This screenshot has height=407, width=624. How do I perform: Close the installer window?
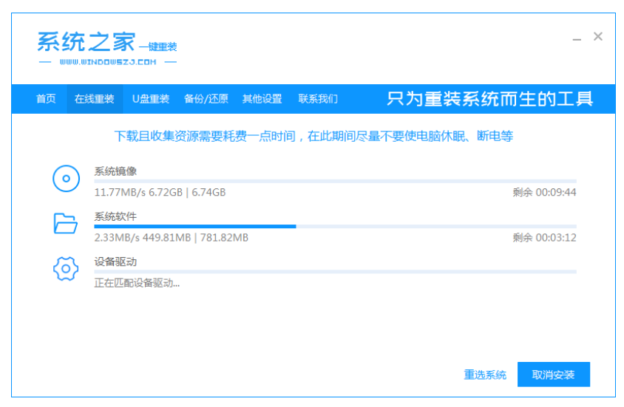tap(598, 36)
